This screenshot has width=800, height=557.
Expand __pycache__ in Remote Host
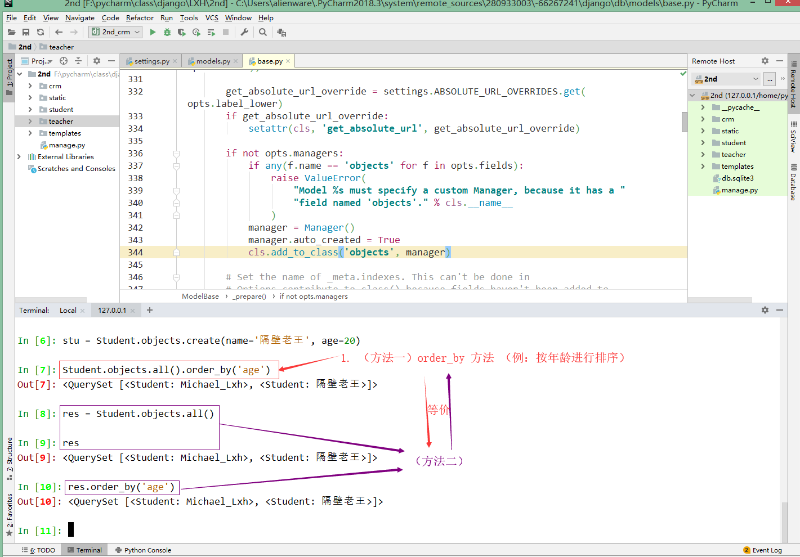(x=703, y=107)
